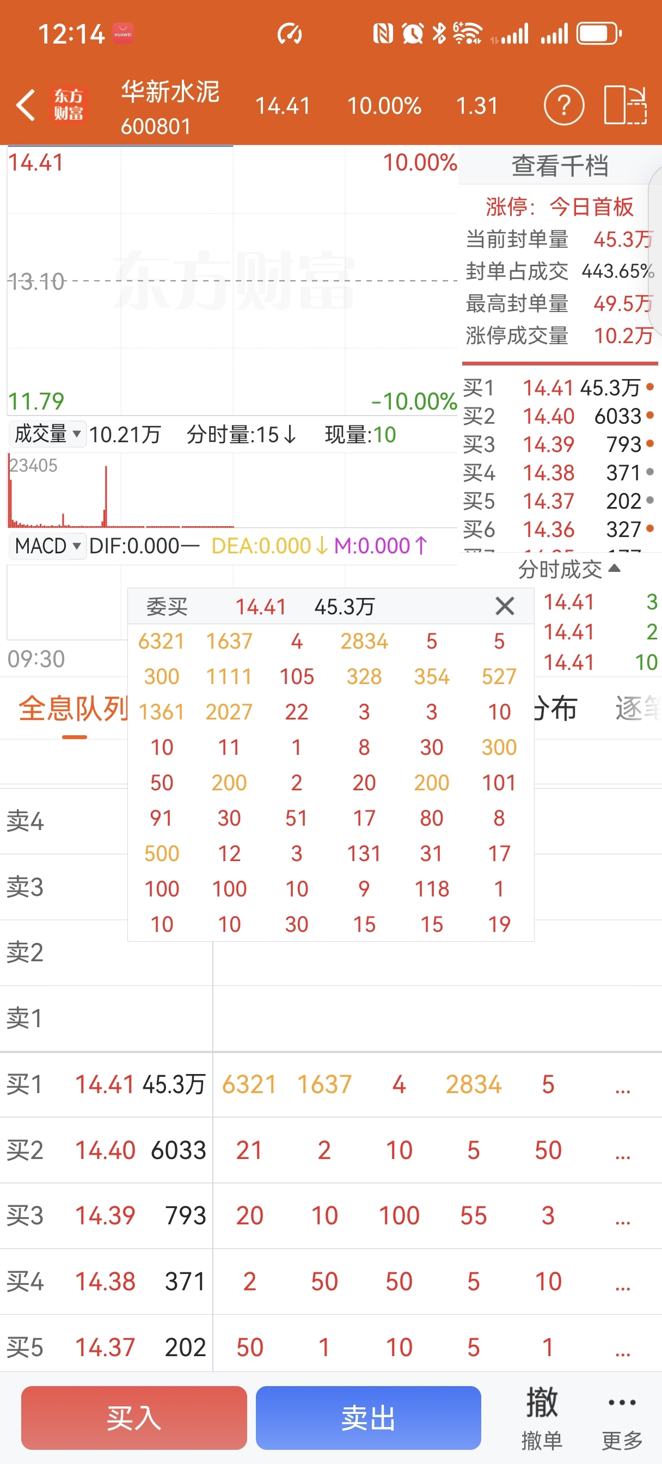The image size is (662, 1464).
Task: Select the 买2 14.40 6033 quote row
Action: 559,416
